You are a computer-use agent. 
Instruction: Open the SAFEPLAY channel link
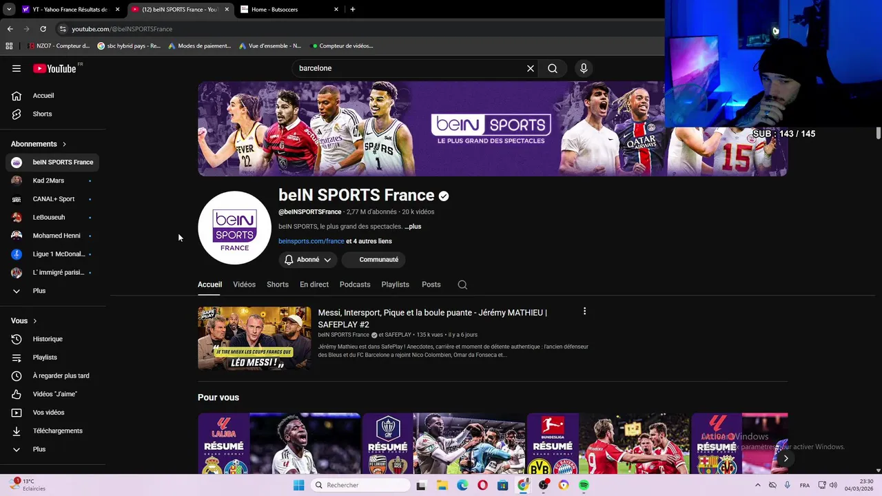(x=398, y=335)
